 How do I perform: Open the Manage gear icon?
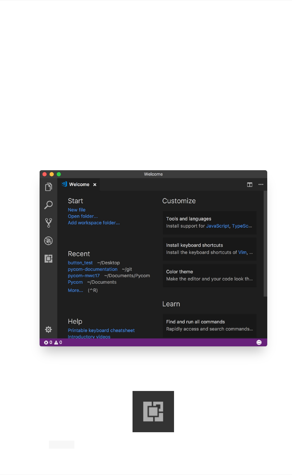[x=49, y=329]
